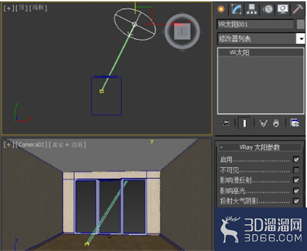Open the 线框 shading label menu
Image resolution: width=307 pixels, height=251 pixels.
38,8
